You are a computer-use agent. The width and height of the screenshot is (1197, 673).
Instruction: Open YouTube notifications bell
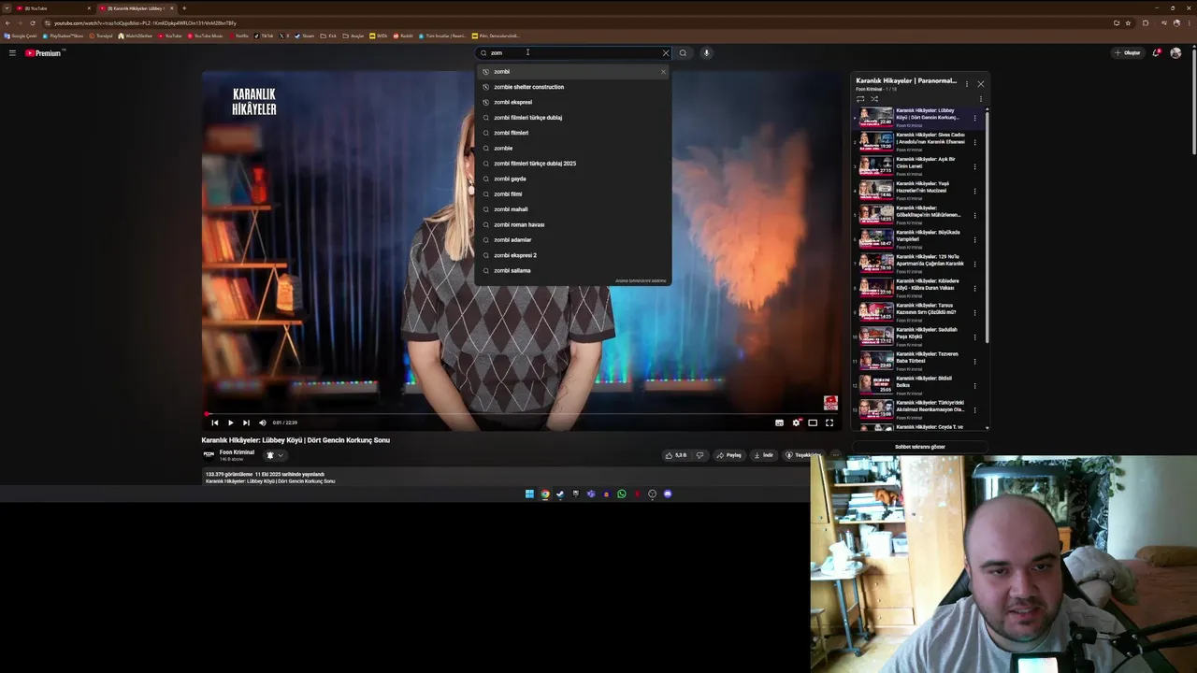[x=1156, y=53]
